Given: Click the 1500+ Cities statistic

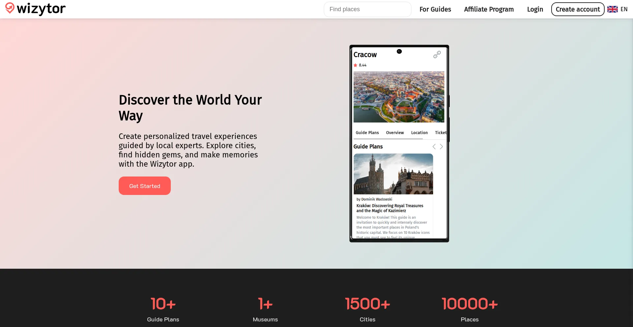Looking at the screenshot, I should click(368, 310).
